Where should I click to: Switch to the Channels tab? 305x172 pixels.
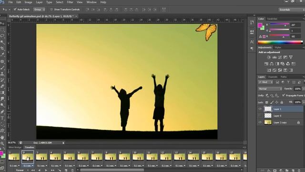click(273, 77)
